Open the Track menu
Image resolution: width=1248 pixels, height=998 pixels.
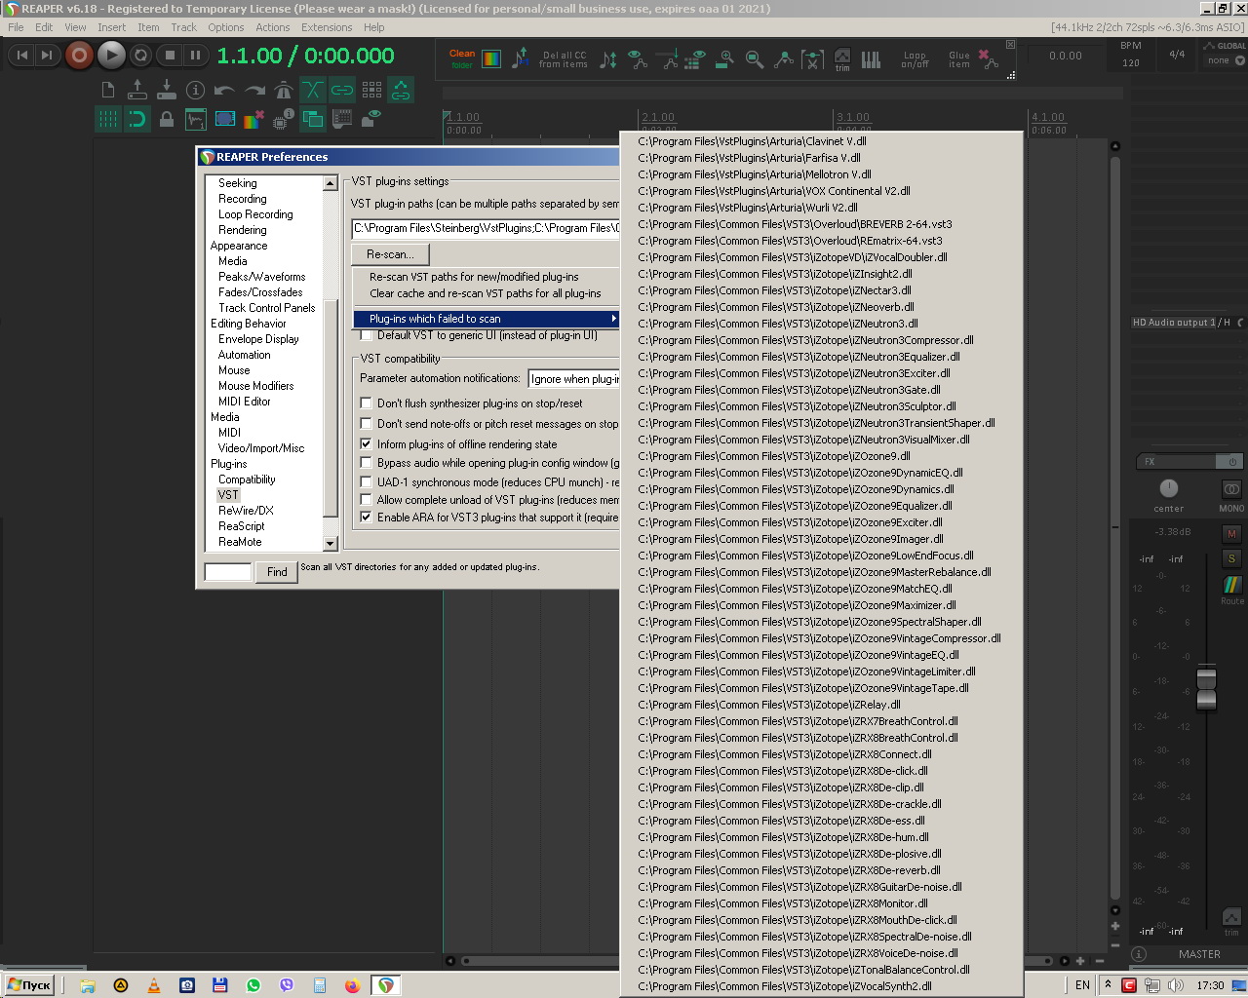(x=183, y=27)
